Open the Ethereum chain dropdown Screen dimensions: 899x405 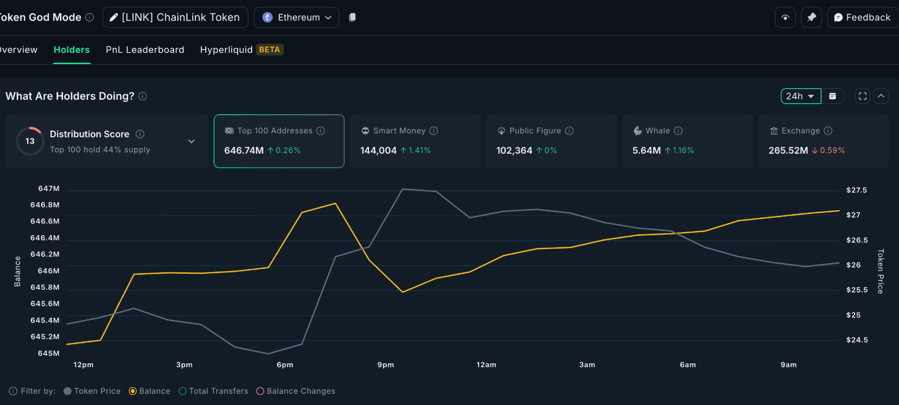[296, 18]
